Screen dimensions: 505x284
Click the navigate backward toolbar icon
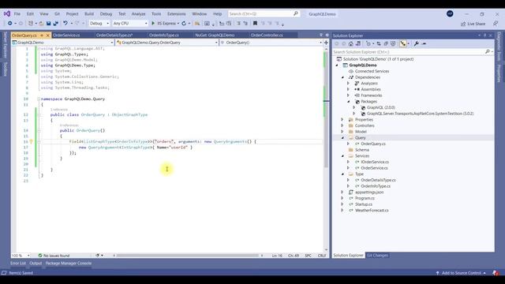pos(9,24)
